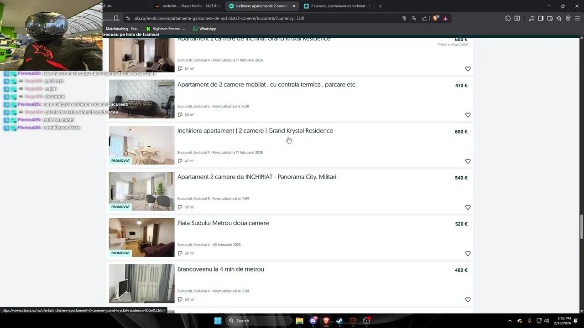
Task: Open thumbnail of the 47 m² Grand Krystal listing
Action: point(141,145)
